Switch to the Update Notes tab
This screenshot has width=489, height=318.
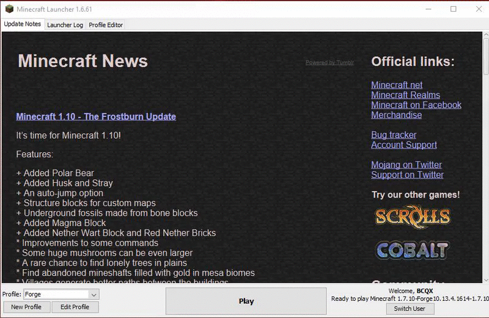pyautogui.click(x=22, y=24)
